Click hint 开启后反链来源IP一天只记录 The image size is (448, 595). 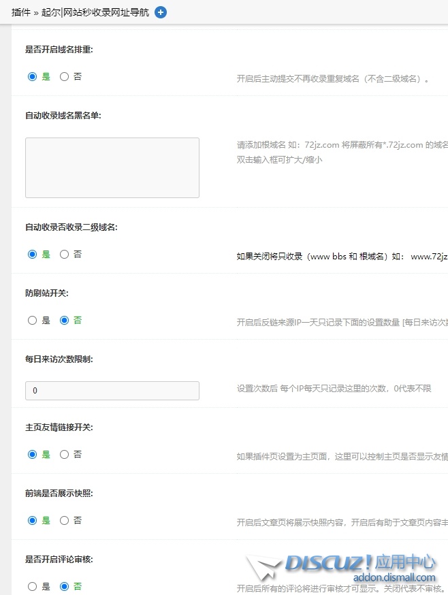click(342, 323)
